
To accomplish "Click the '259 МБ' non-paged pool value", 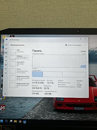I will 48,94.
